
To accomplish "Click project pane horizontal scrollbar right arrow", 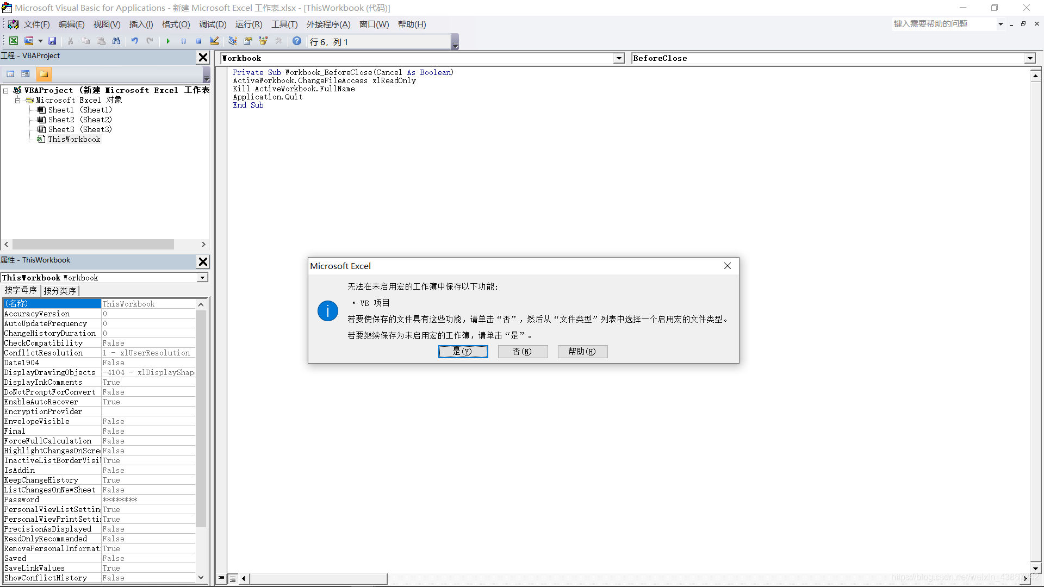I will pyautogui.click(x=203, y=245).
